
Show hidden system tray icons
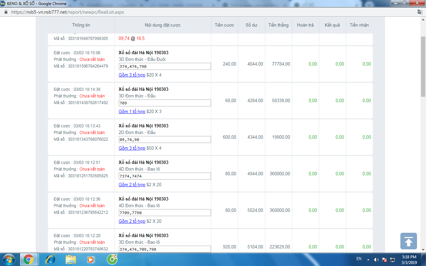coord(368,259)
